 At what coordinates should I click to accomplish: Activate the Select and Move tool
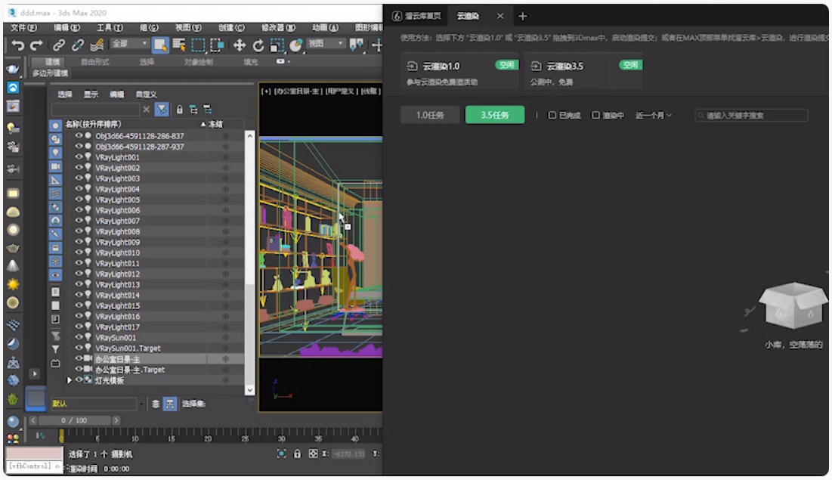240,45
